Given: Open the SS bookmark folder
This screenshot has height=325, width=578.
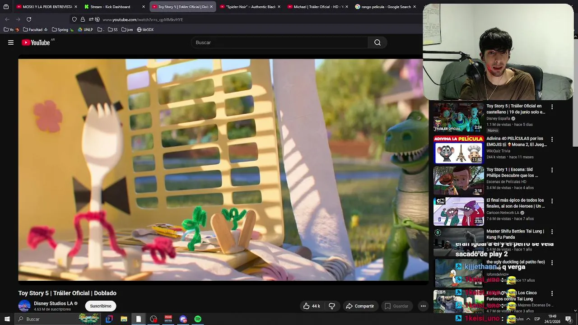Looking at the screenshot, I should 113,30.
